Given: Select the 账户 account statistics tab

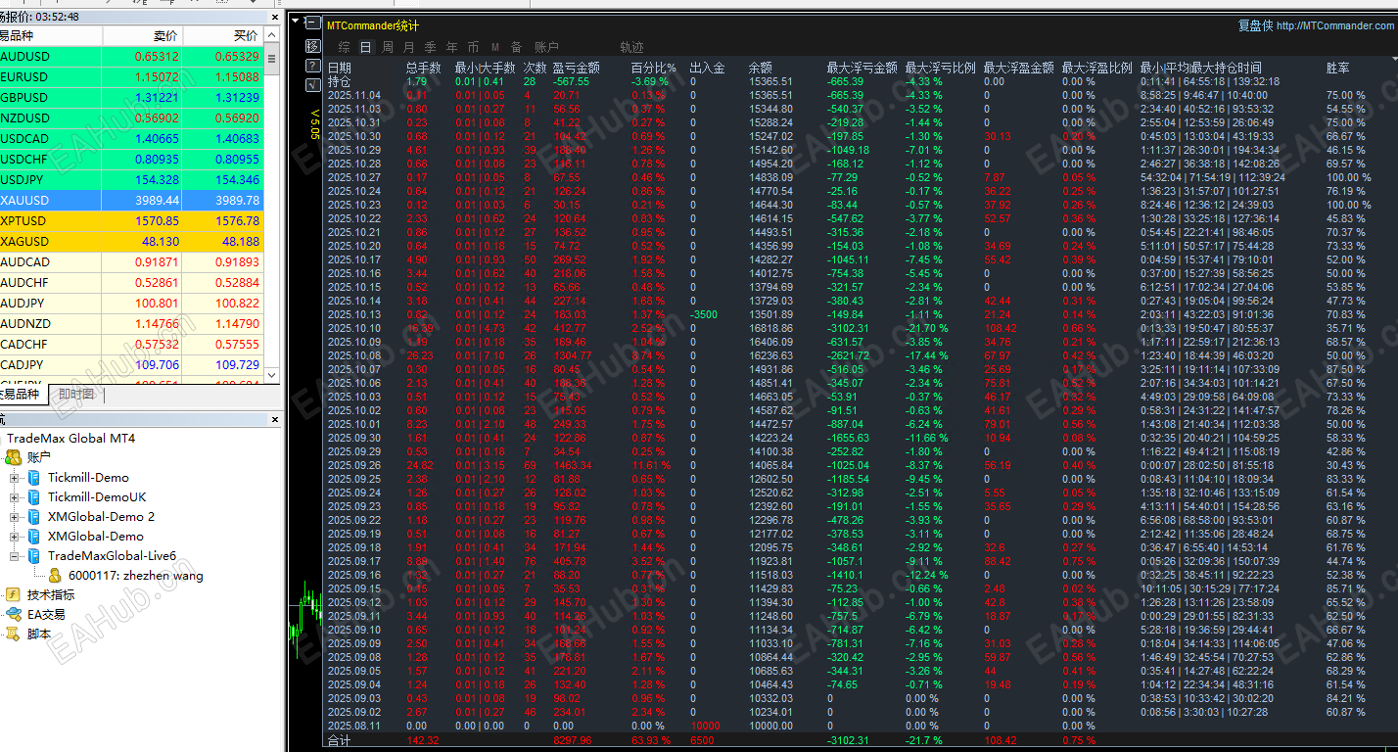Looking at the screenshot, I should click(x=546, y=47).
